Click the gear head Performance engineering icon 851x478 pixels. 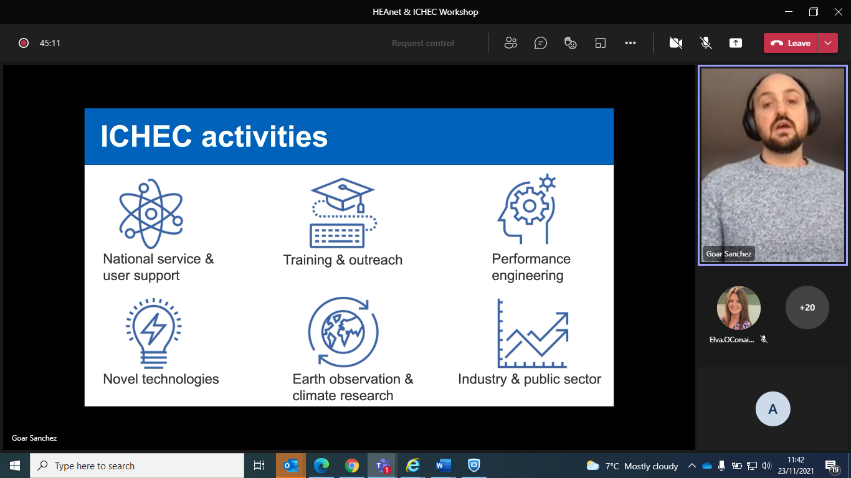[526, 209]
